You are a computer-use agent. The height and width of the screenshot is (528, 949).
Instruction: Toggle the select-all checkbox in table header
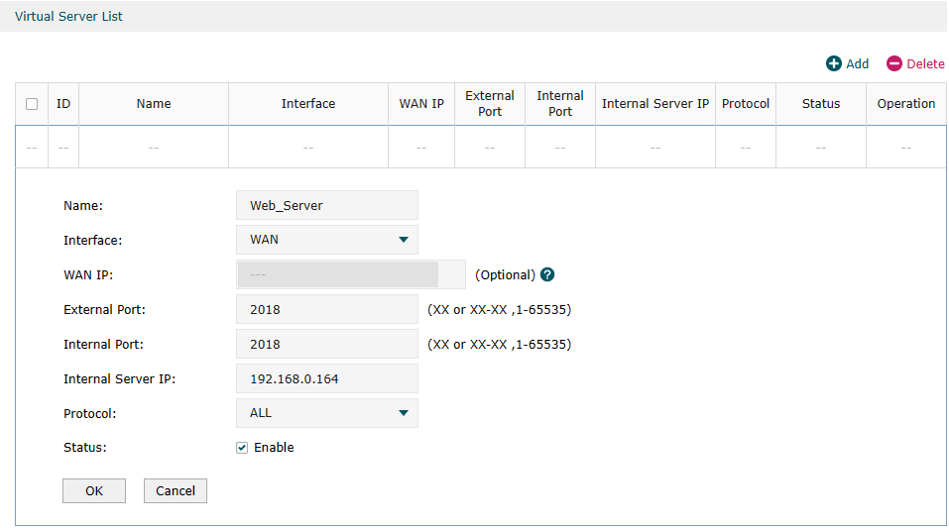pos(32,104)
